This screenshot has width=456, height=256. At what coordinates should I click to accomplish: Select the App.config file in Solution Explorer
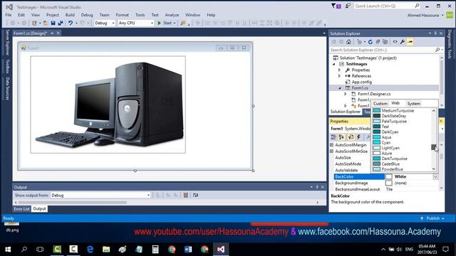click(361, 82)
